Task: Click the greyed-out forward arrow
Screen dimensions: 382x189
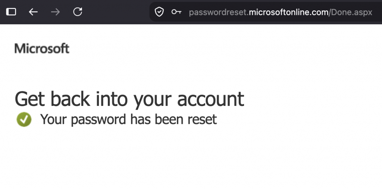Action: pos(55,12)
